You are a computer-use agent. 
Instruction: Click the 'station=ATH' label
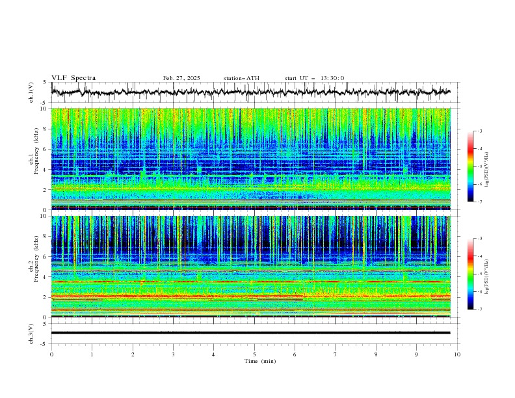point(241,78)
